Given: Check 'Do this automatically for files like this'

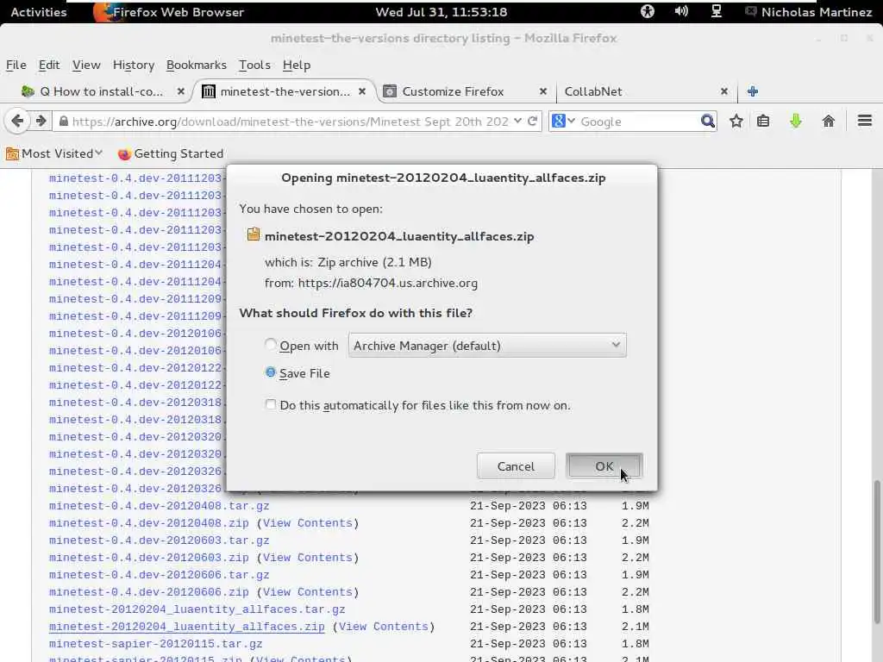Looking at the screenshot, I should coord(271,405).
